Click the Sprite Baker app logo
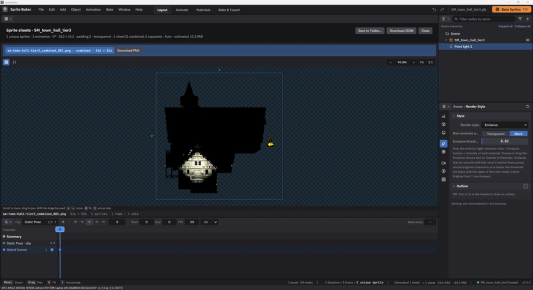Viewport: 533px width, 290px height. pos(5,9)
